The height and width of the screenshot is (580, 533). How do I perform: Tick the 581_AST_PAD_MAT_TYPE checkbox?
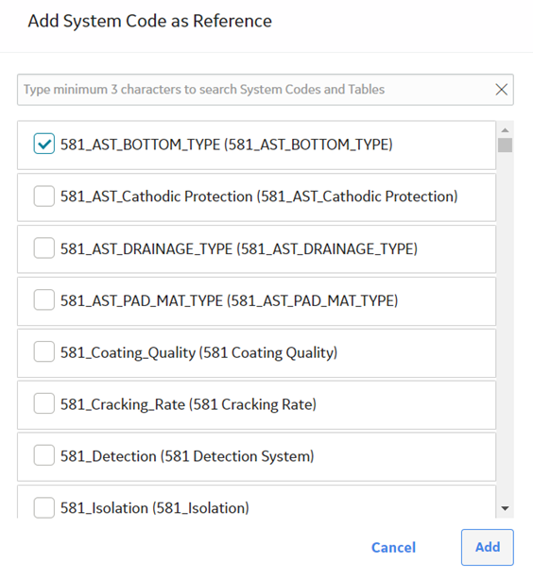(44, 299)
